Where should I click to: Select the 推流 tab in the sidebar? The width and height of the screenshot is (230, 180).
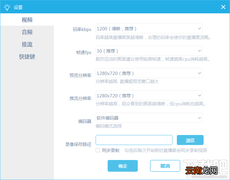point(27,44)
